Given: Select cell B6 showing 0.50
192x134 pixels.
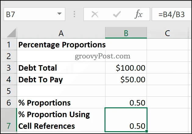Looking at the screenshot, I should coord(126,102).
